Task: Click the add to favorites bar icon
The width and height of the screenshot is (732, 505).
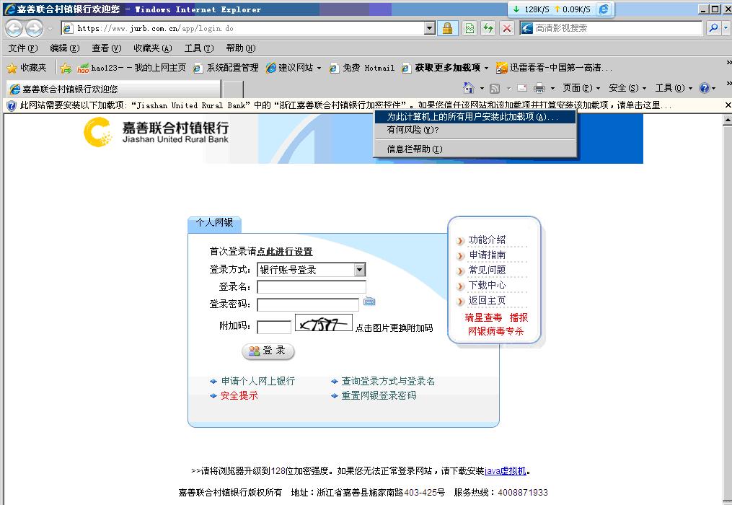Action: tap(66, 68)
